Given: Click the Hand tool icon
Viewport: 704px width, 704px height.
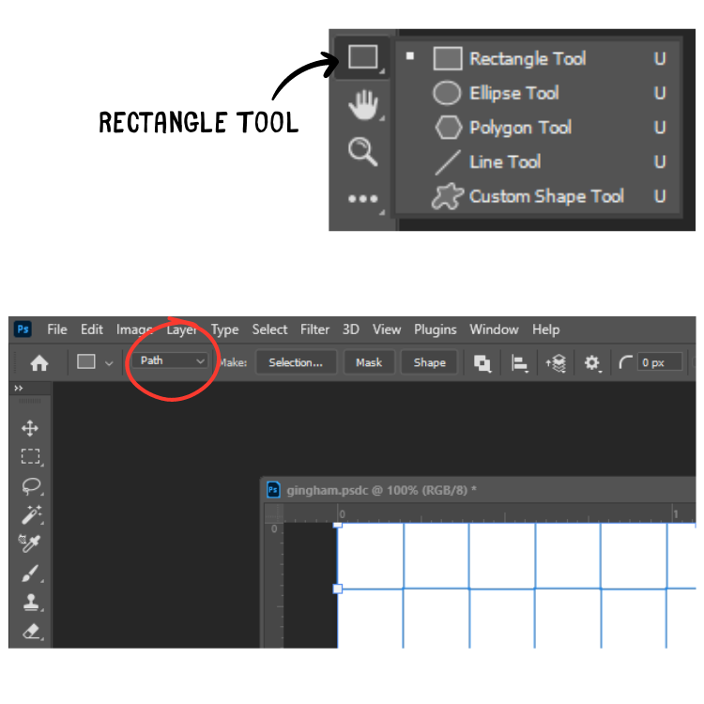Looking at the screenshot, I should [362, 105].
